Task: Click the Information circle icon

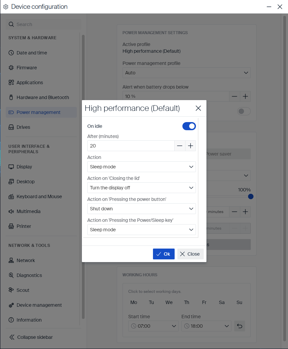Action: click(11, 320)
